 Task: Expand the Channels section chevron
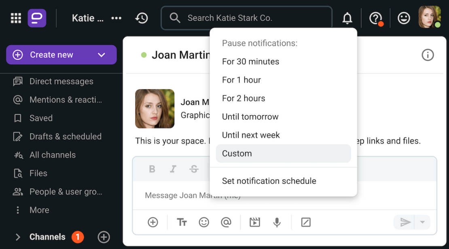[x=18, y=237]
